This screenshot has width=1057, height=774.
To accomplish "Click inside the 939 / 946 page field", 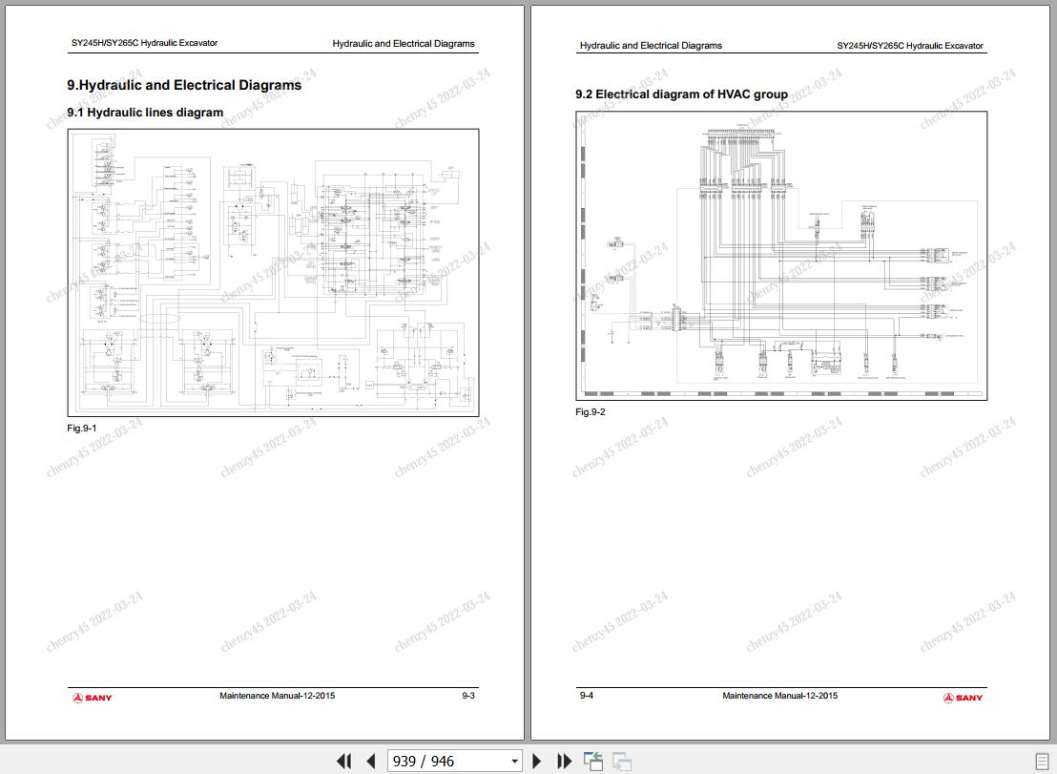I will pos(446,762).
